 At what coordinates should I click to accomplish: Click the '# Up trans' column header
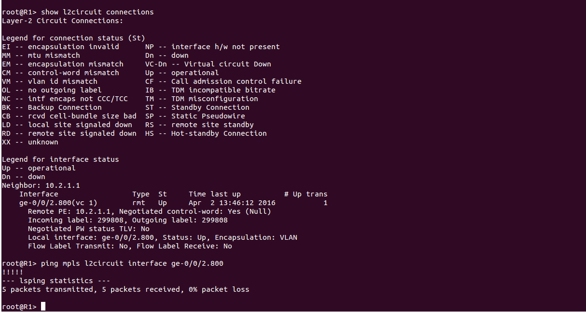point(306,194)
